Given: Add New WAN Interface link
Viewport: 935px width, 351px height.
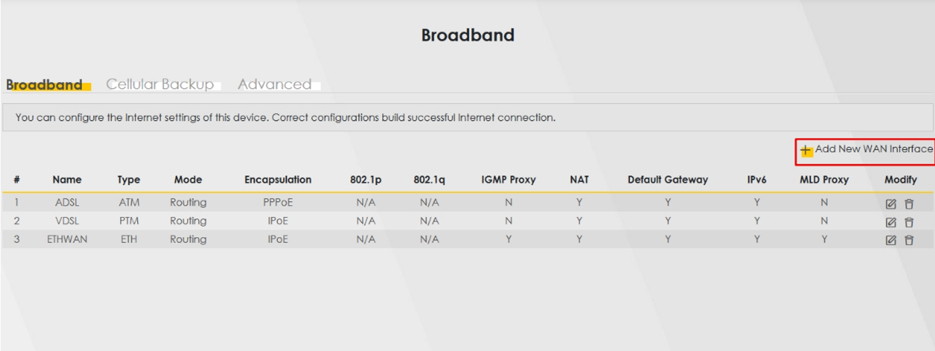Looking at the screenshot, I should tap(874, 149).
